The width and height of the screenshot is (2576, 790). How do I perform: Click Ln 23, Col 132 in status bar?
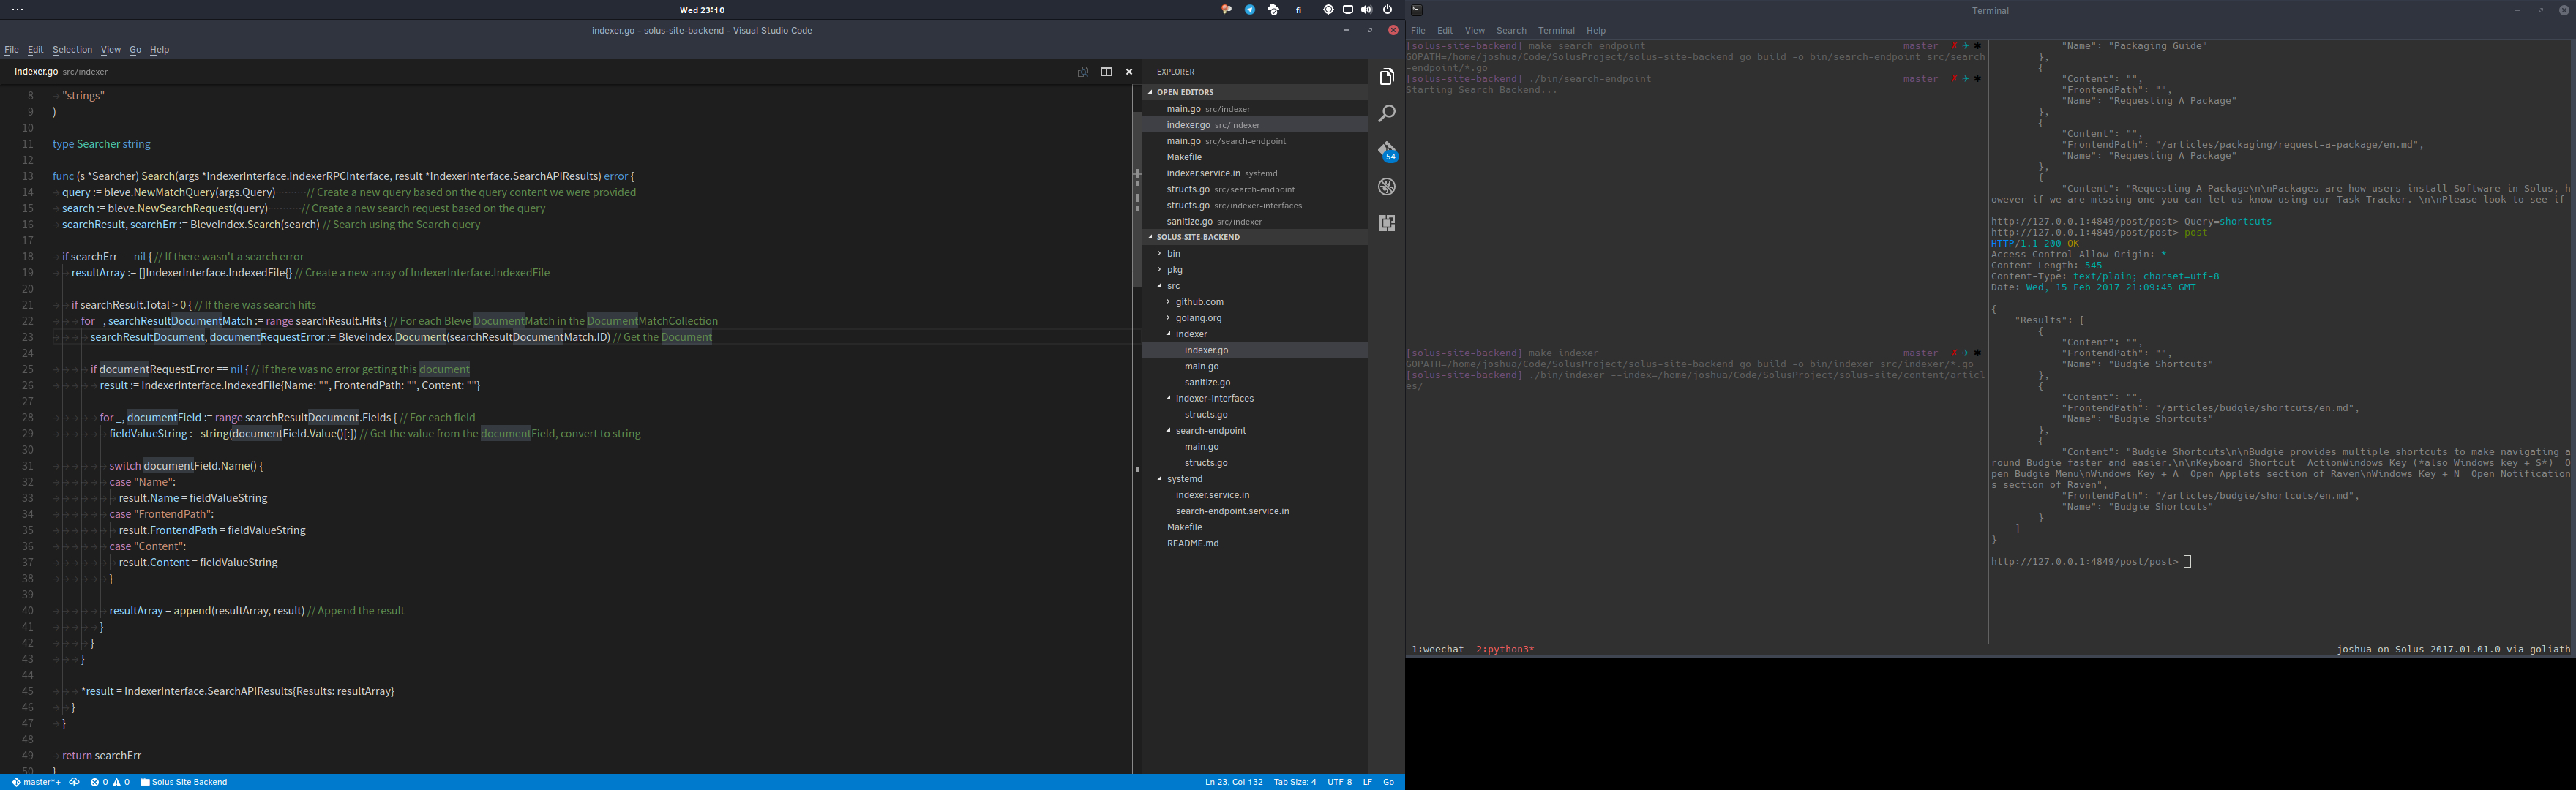(x=1234, y=782)
